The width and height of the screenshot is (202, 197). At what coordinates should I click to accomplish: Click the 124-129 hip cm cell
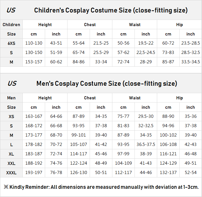[x=168, y=163]
